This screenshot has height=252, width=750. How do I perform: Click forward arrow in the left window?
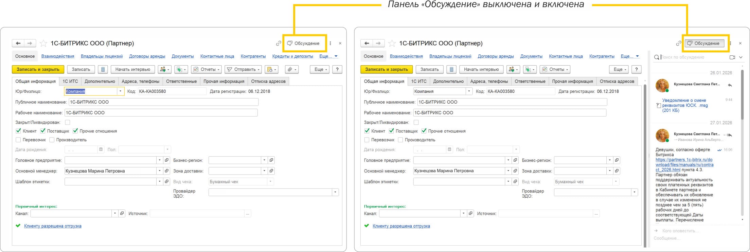click(x=30, y=43)
